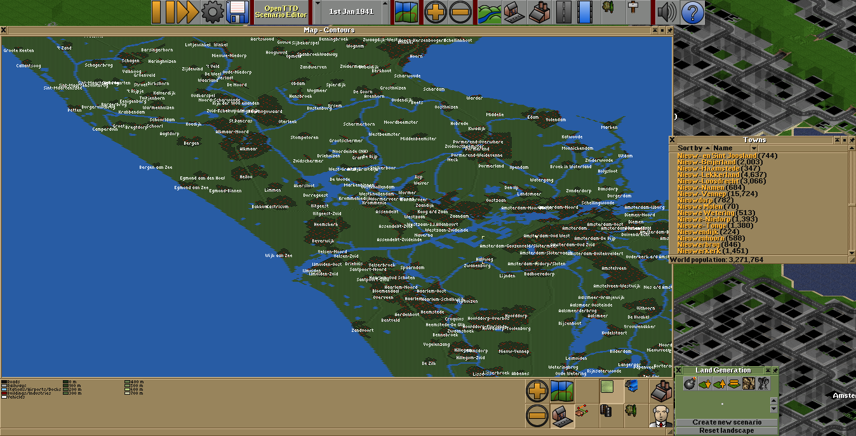Select the lower land tool in Land Generation
856x436 pixels.
[704, 383]
